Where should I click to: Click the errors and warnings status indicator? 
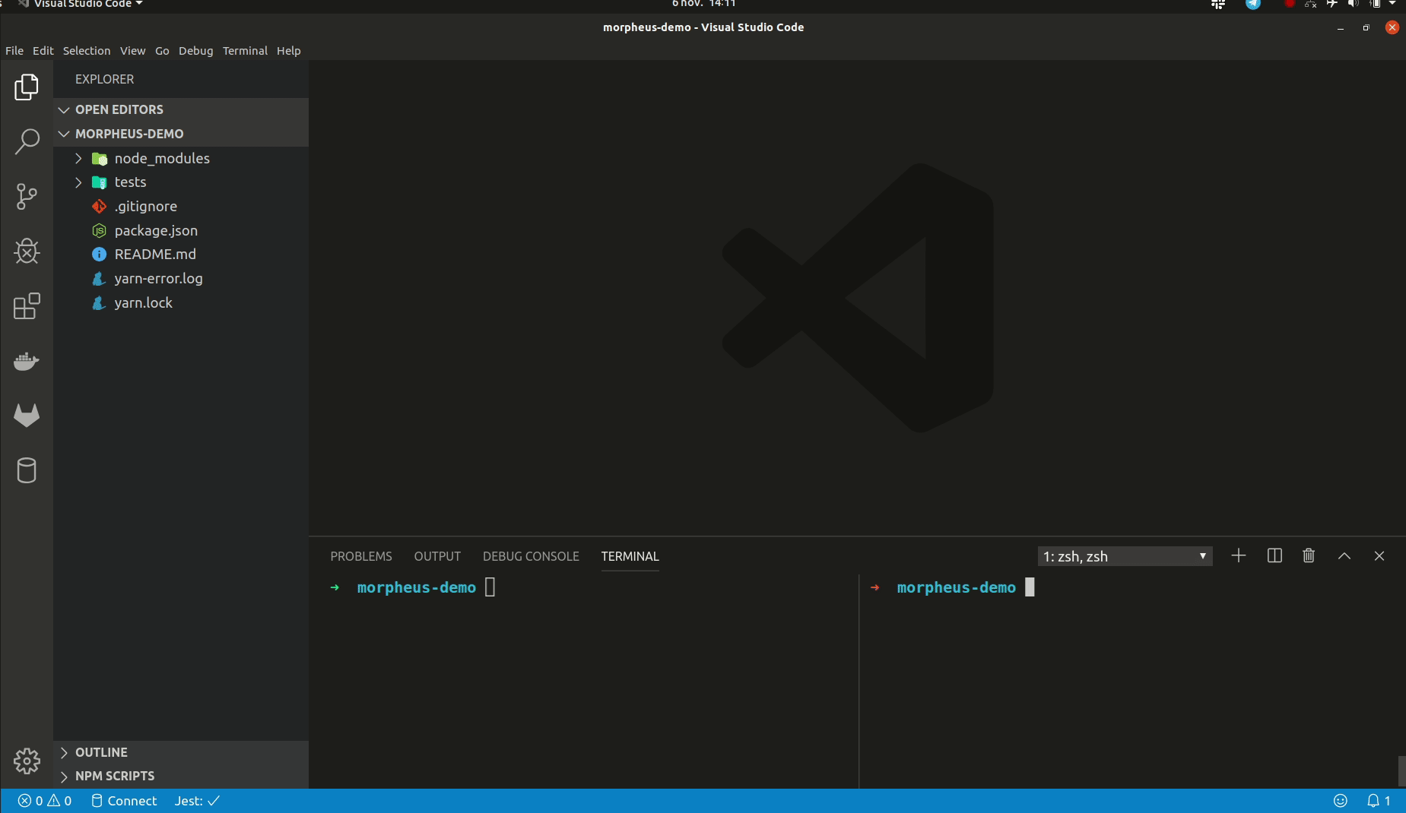point(45,801)
